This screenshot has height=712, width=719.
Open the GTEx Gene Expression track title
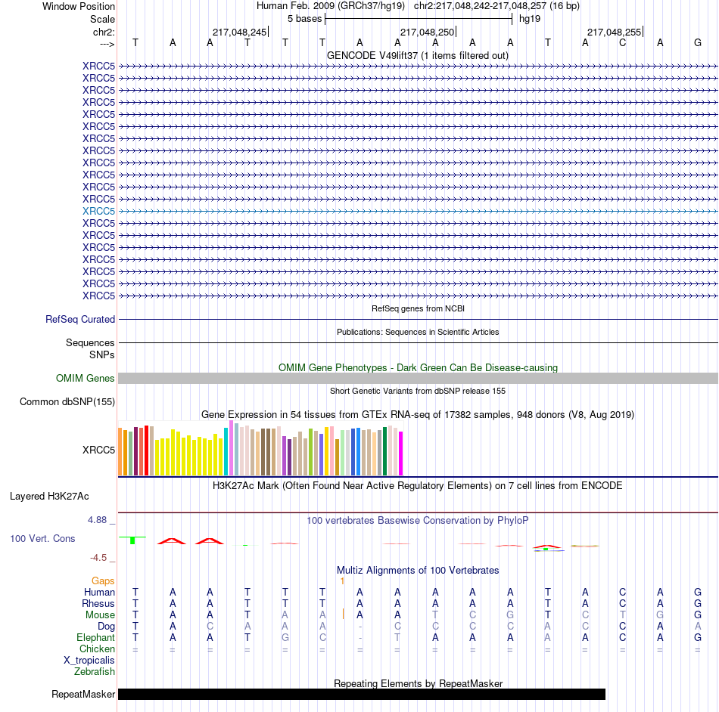pyautogui.click(x=418, y=414)
